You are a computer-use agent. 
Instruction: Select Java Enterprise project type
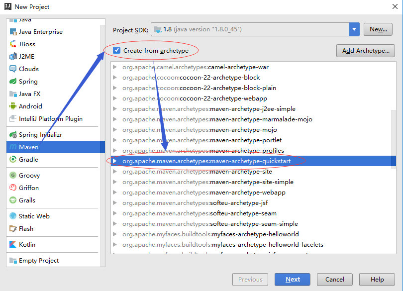tap(53, 32)
